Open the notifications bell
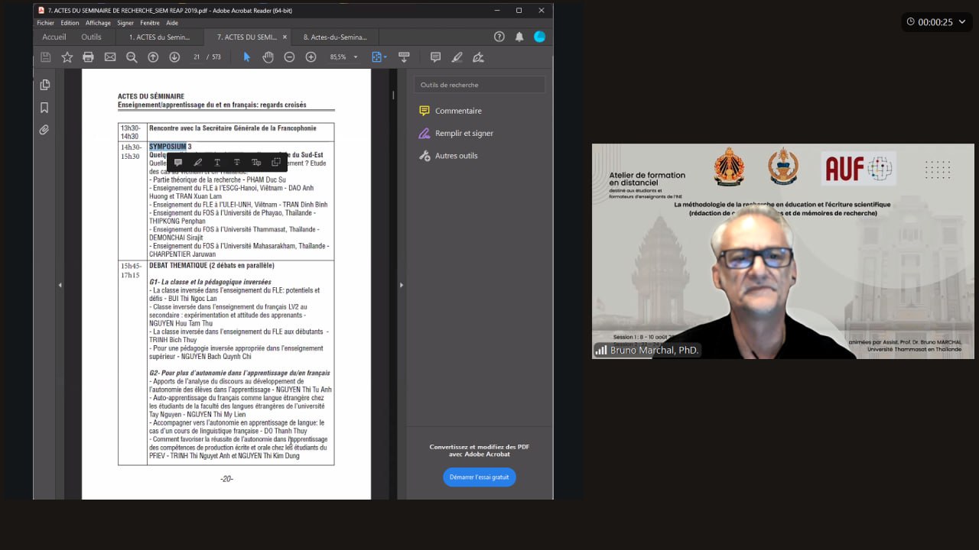Viewport: 979px width, 550px height. [519, 37]
